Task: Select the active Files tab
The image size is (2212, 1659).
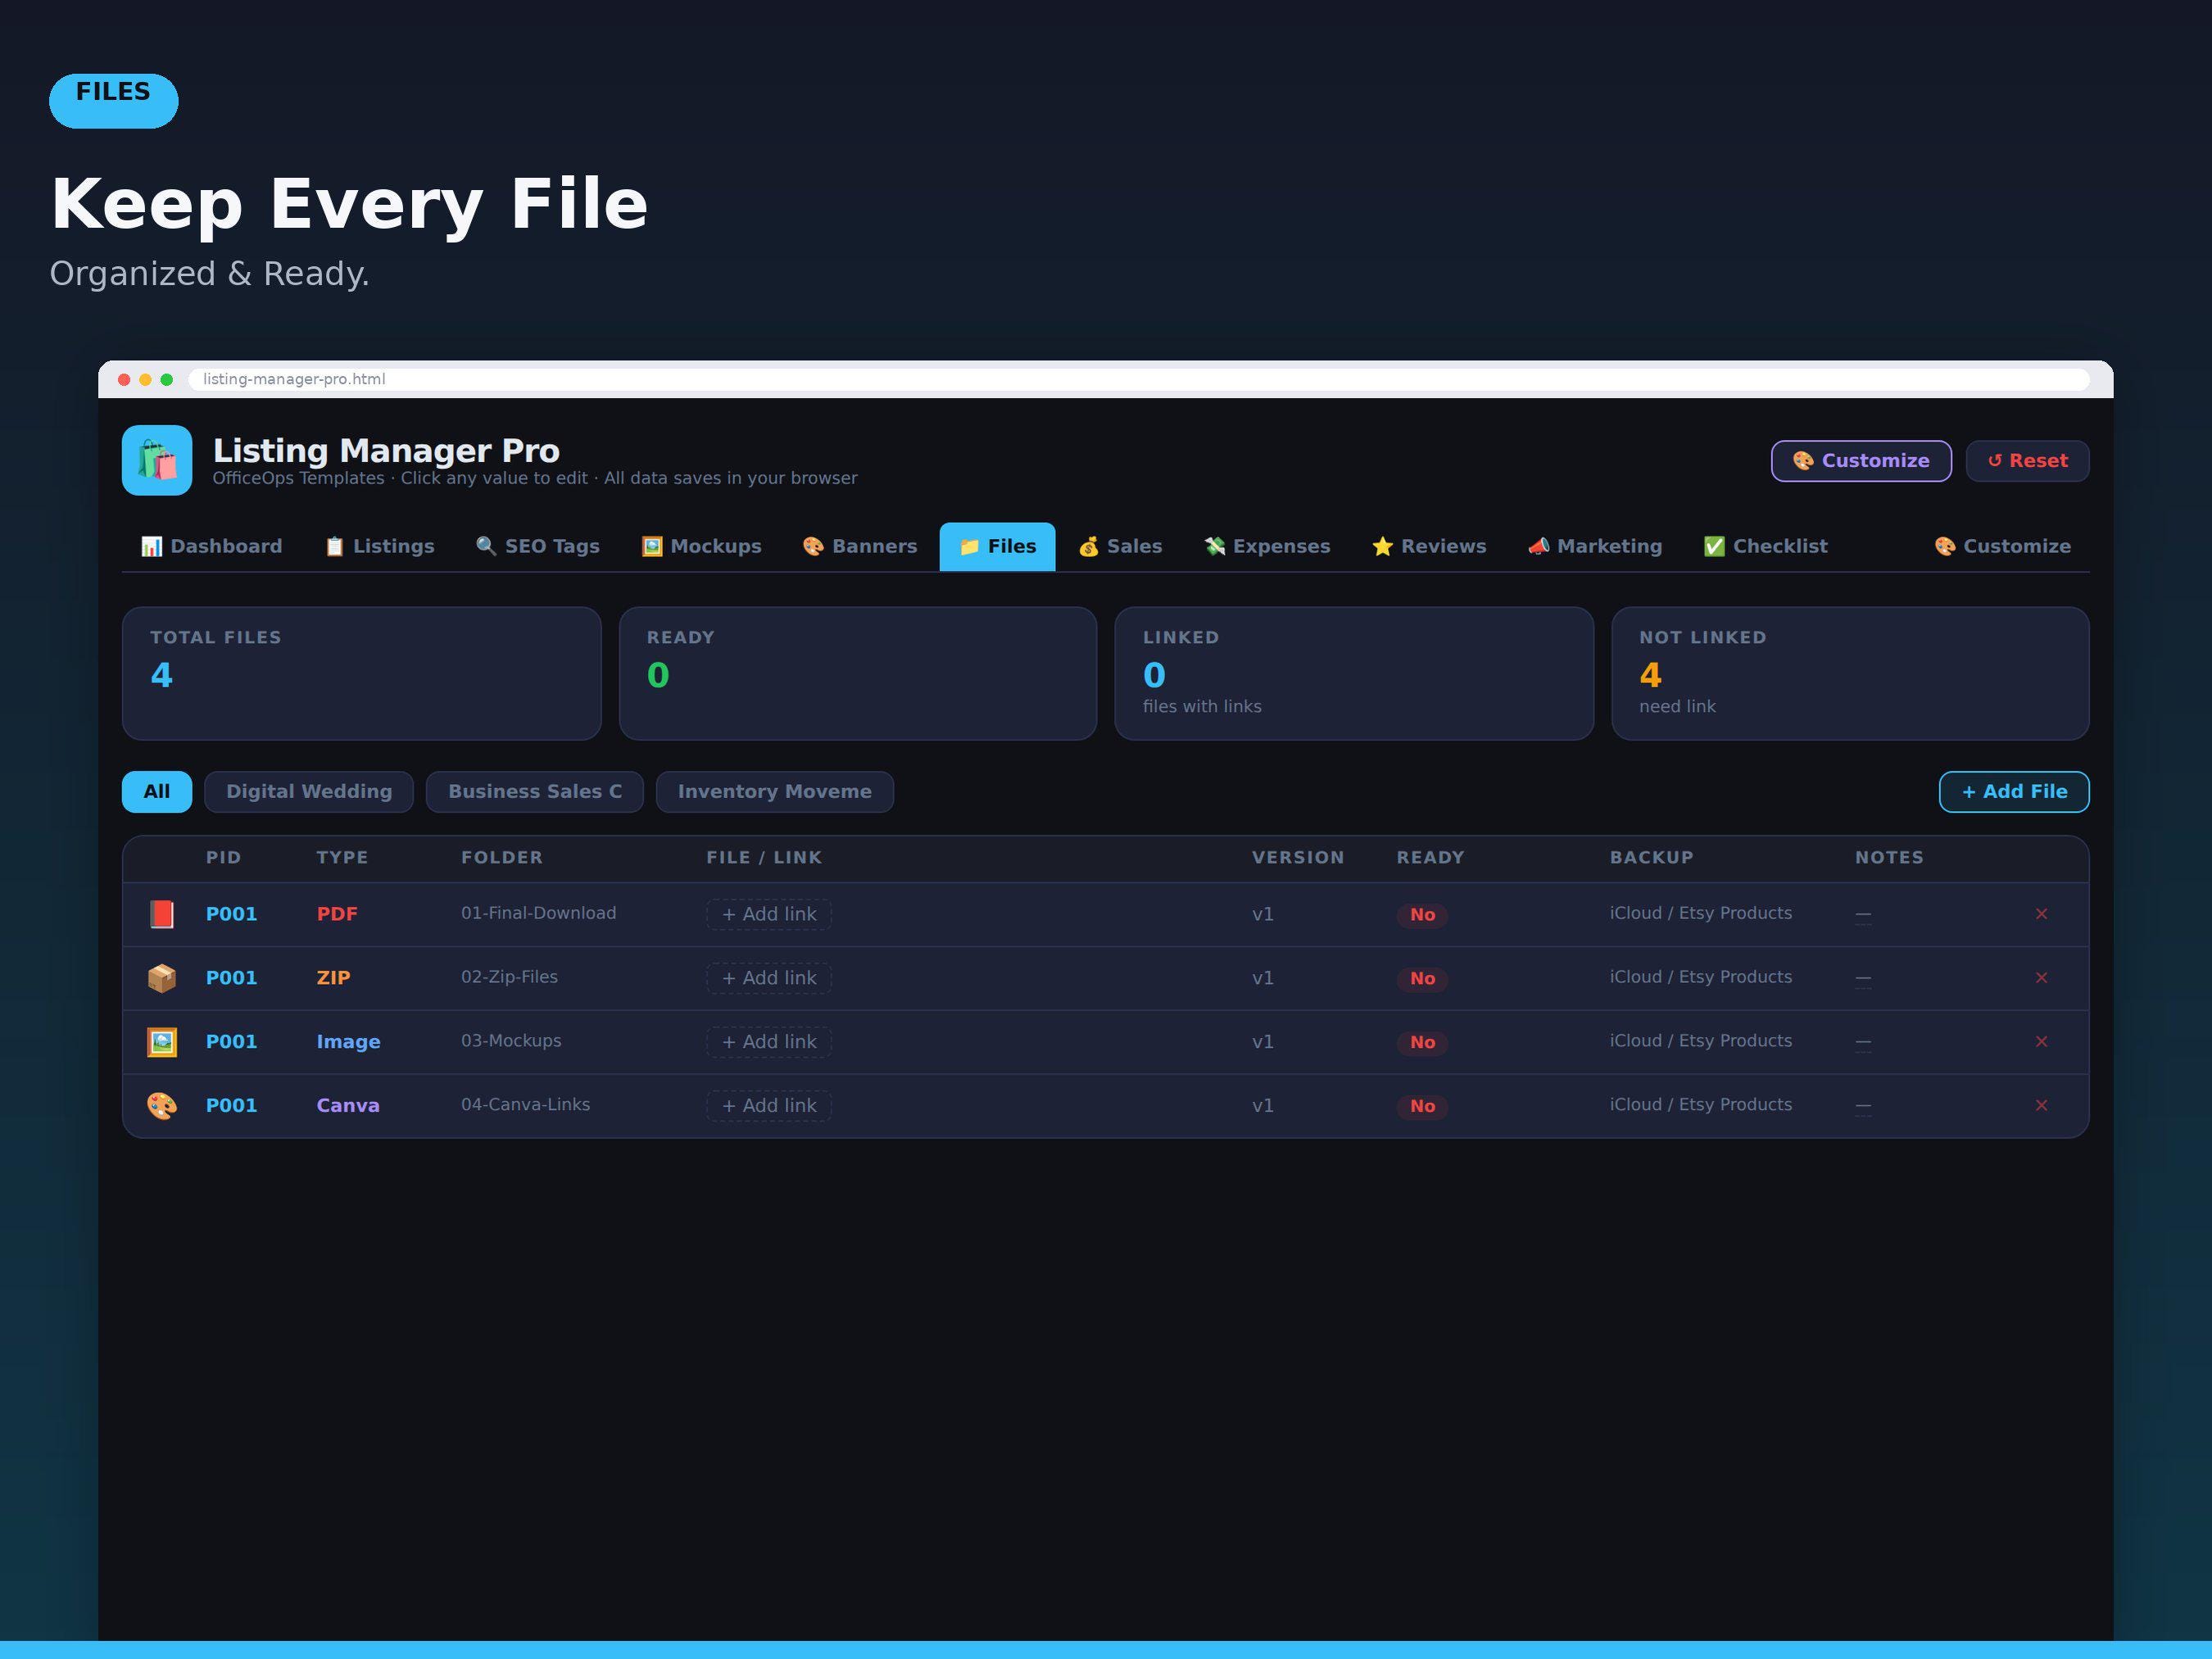Action: [997, 546]
